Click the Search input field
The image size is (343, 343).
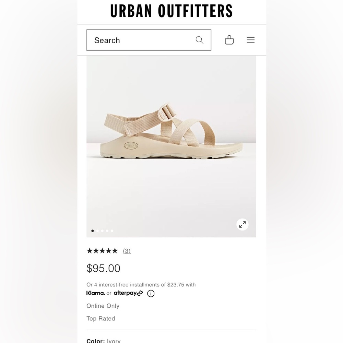pyautogui.click(x=137, y=40)
